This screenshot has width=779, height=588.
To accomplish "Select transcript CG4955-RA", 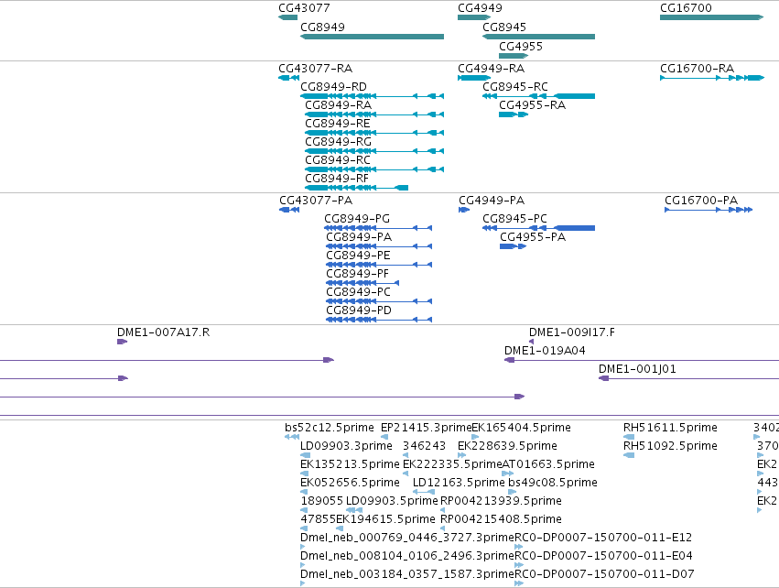I will tap(533, 105).
